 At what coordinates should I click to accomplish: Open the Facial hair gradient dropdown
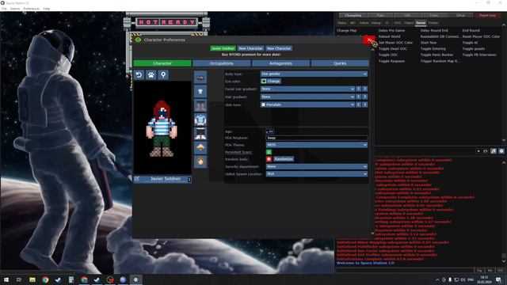[x=307, y=89]
